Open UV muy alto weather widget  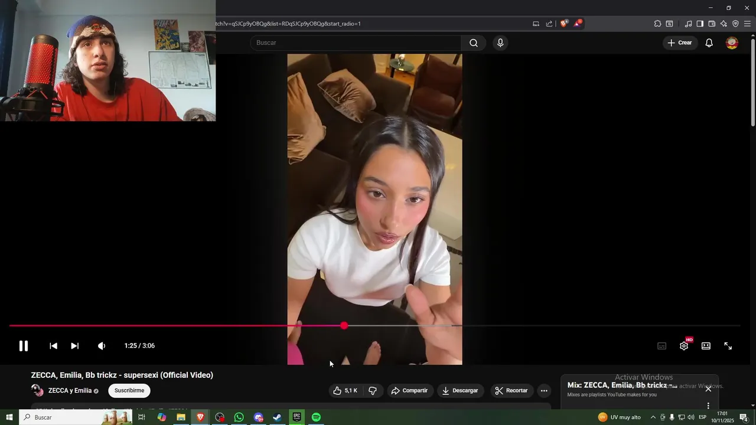(x=620, y=417)
